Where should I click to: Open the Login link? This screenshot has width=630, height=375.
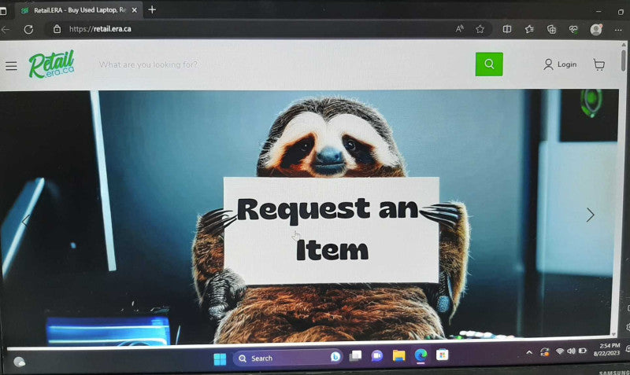[x=560, y=64]
